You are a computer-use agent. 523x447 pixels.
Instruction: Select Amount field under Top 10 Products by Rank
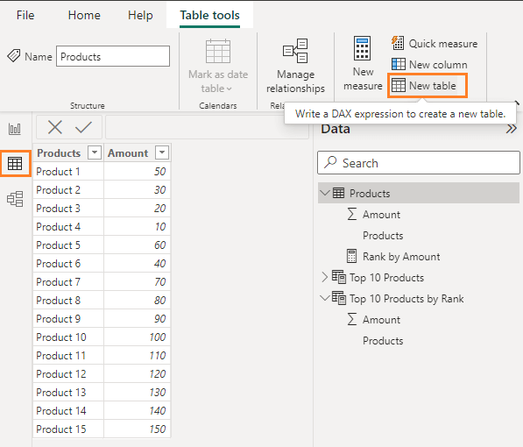coord(381,320)
